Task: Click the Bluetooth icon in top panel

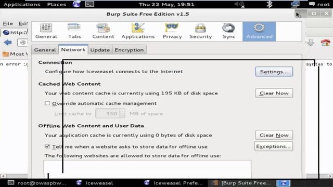Action: 270,4
